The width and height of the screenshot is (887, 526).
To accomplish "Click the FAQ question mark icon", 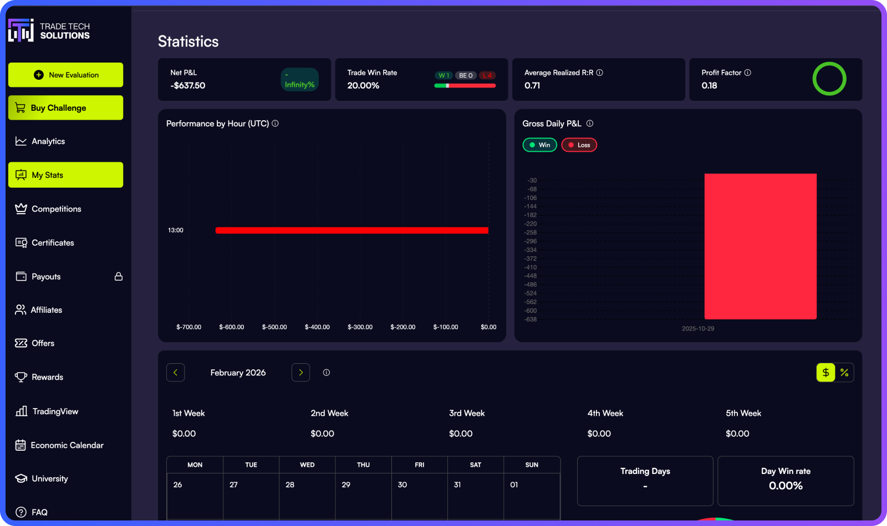I will tap(21, 512).
